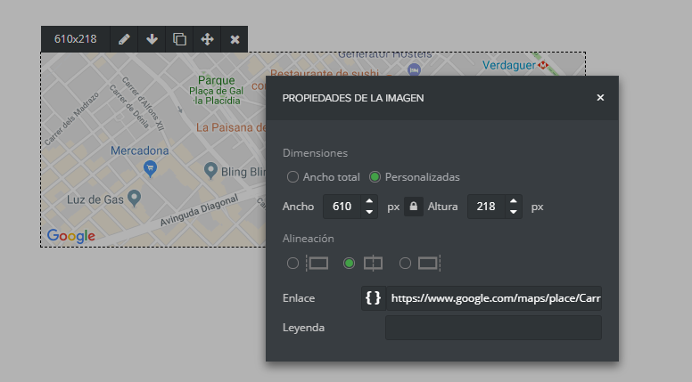
Task: Choose center alignment radio button
Action: click(x=349, y=264)
